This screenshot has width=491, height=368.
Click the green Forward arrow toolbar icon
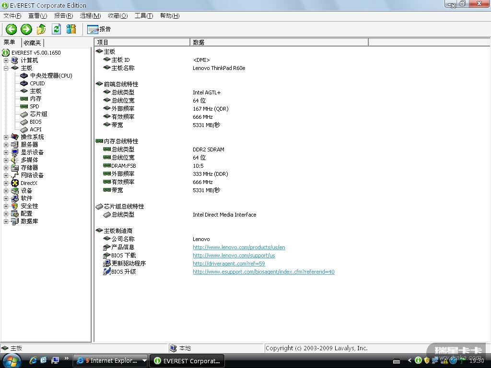tap(26, 29)
